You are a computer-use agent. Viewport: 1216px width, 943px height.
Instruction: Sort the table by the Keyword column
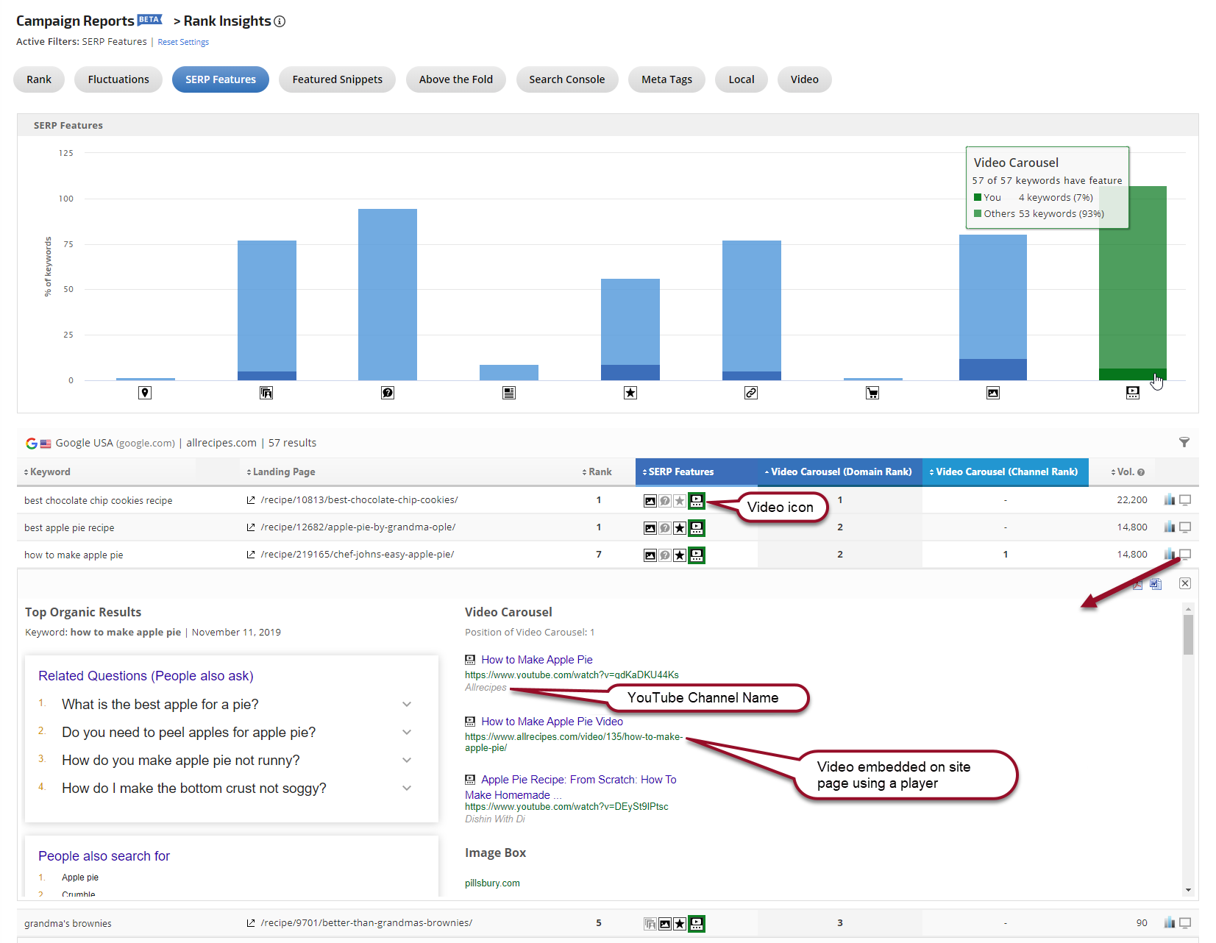tap(49, 472)
